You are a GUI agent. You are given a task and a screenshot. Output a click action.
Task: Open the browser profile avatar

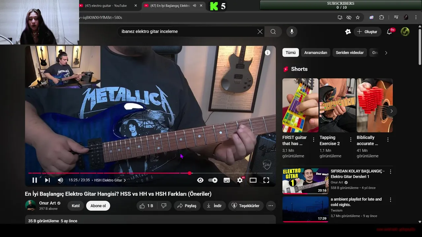pyautogui.click(x=406, y=17)
